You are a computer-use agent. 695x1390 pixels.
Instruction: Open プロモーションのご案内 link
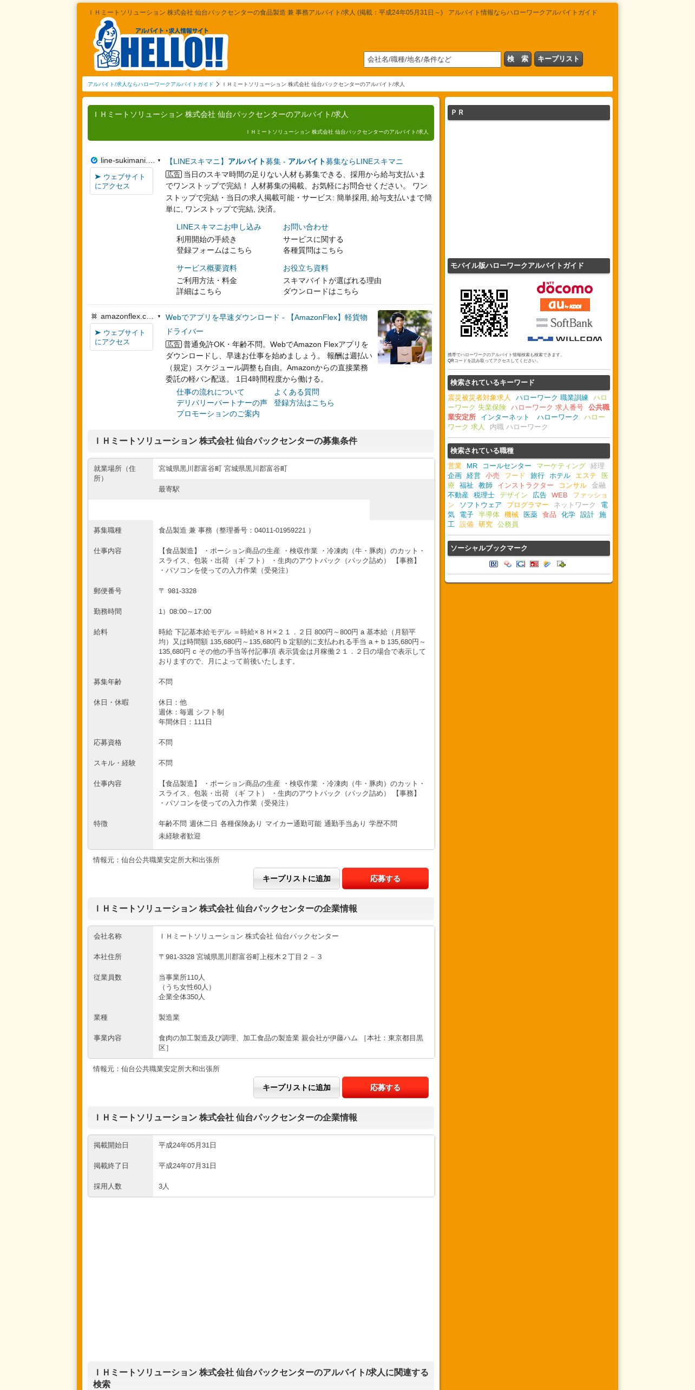coord(218,414)
